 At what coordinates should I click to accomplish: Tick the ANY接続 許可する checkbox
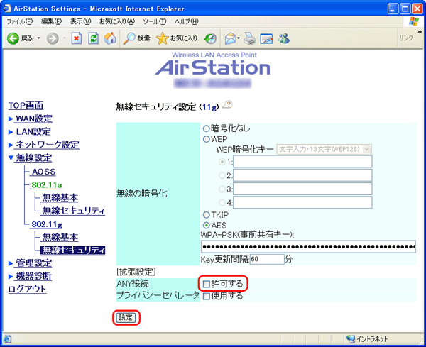[207, 284]
